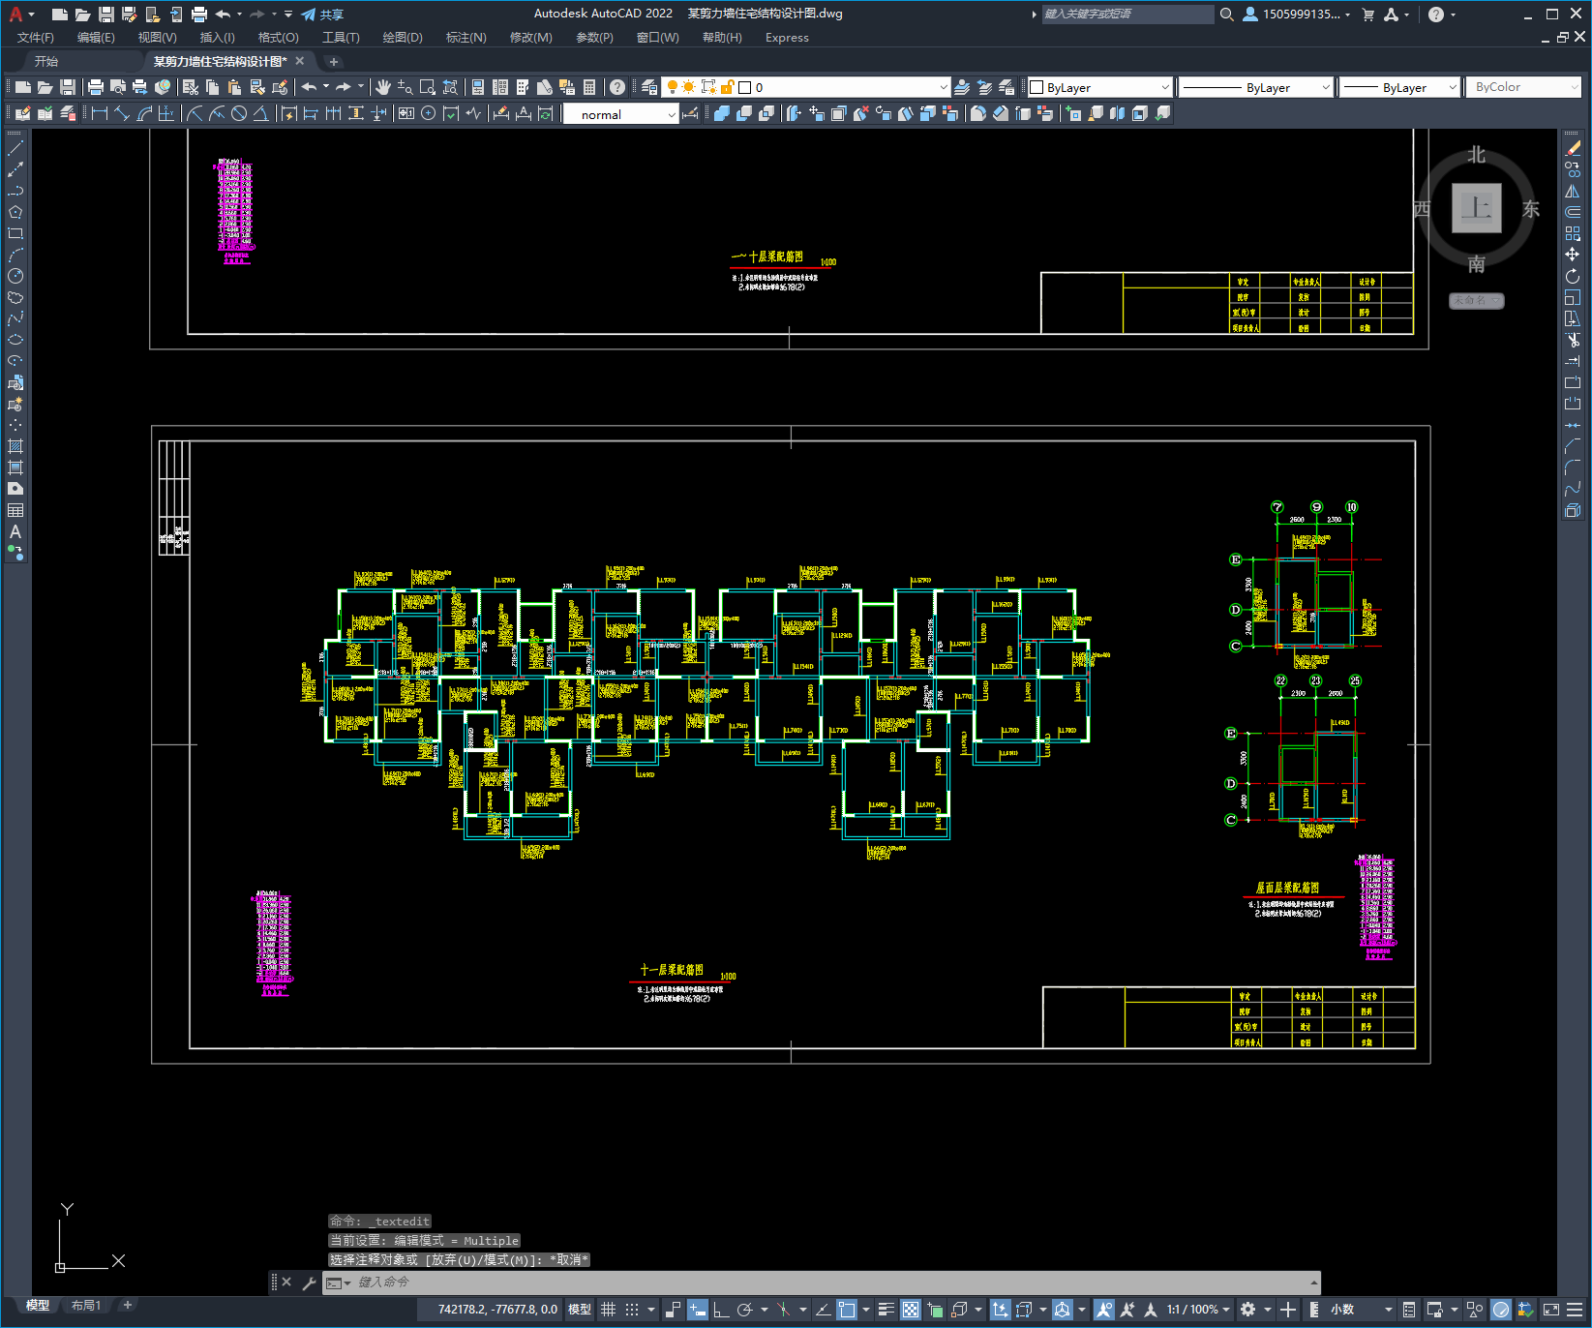Click the Move tool in right toolbar
Screen dimensions: 1592x1328
pos(1573,255)
